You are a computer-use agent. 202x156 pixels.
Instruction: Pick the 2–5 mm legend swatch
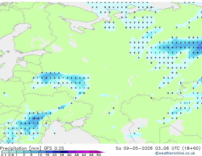(x=27, y=152)
